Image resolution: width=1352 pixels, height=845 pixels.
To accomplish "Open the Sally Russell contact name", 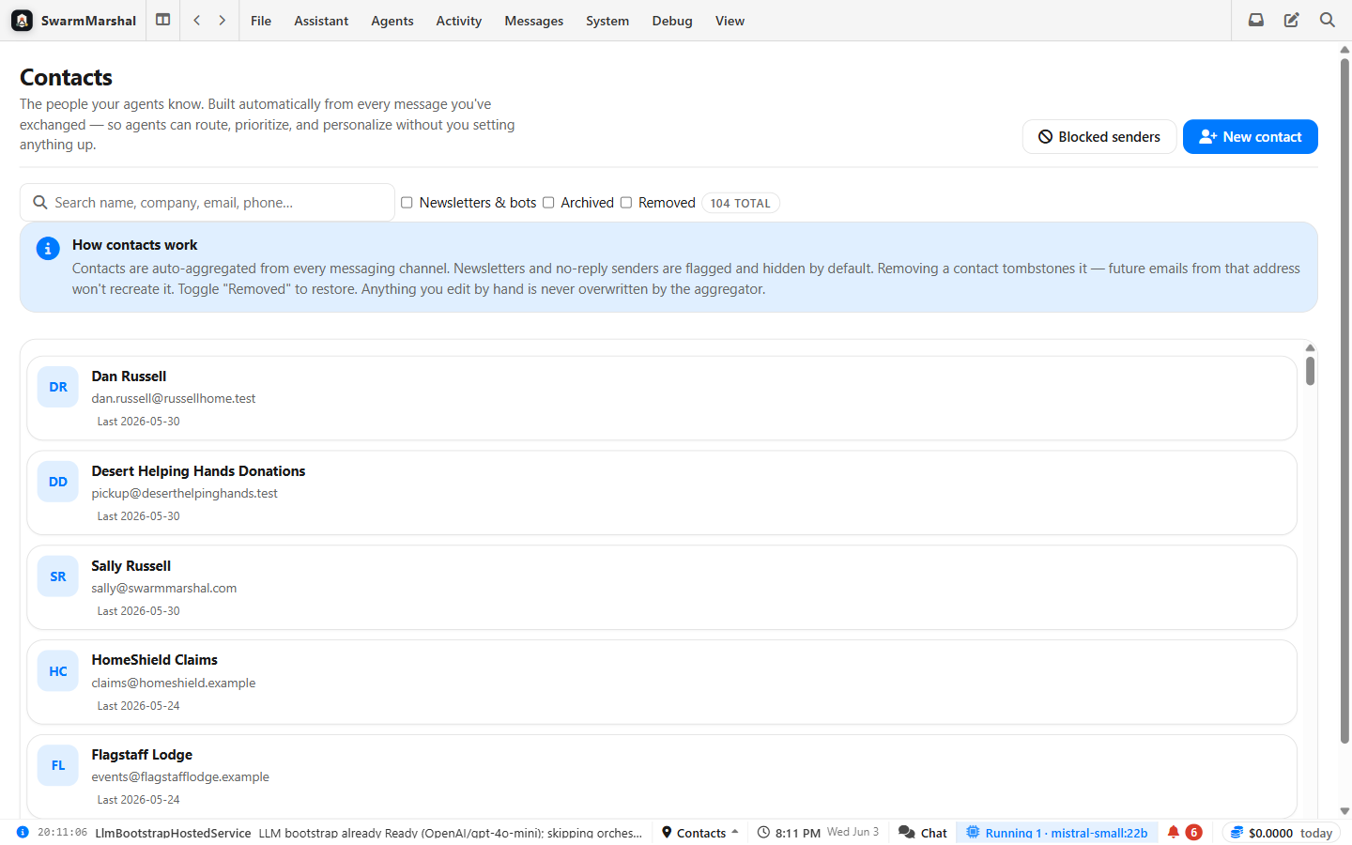I will 131,566.
